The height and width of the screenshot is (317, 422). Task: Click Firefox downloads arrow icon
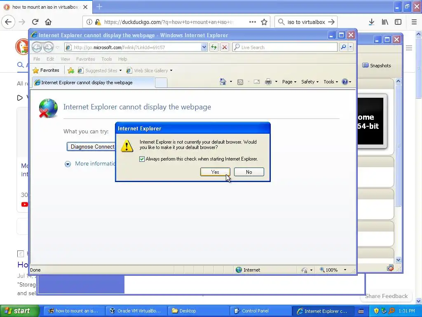(371, 22)
